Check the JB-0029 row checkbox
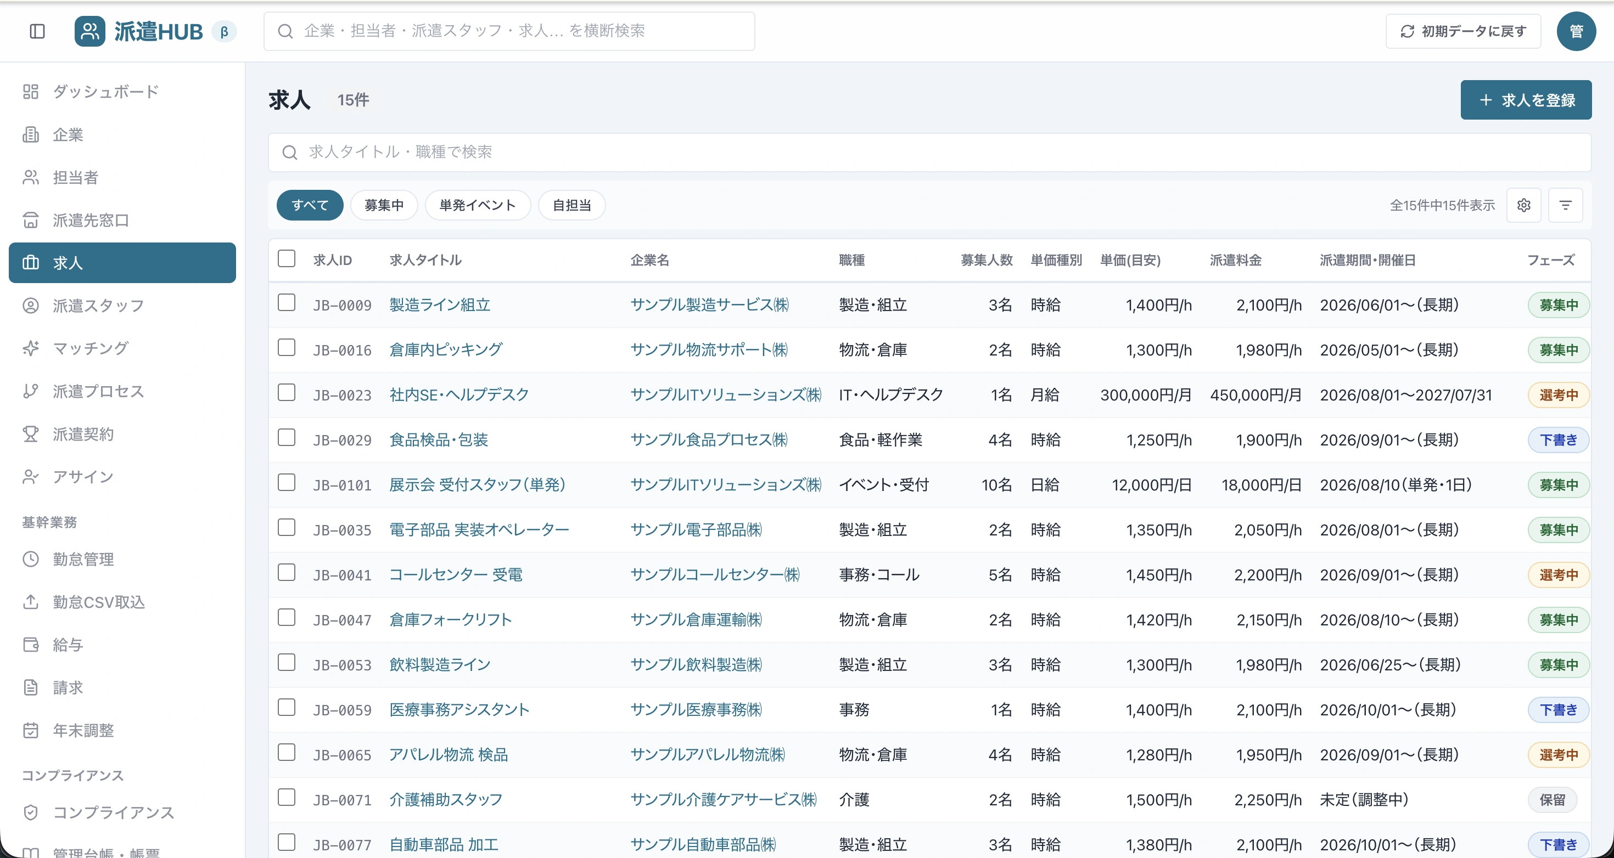 click(x=287, y=438)
